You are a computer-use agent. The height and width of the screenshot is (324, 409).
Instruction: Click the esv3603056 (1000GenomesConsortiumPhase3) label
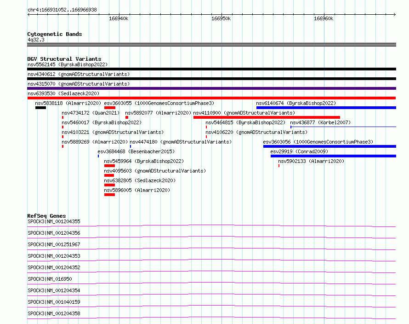(x=318, y=142)
